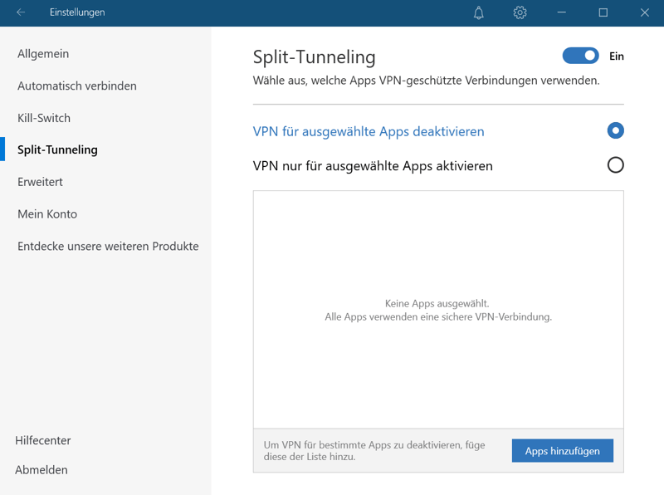Screen dimensions: 664x495
Task: Open Mein Konto settings
Action: [47, 214]
